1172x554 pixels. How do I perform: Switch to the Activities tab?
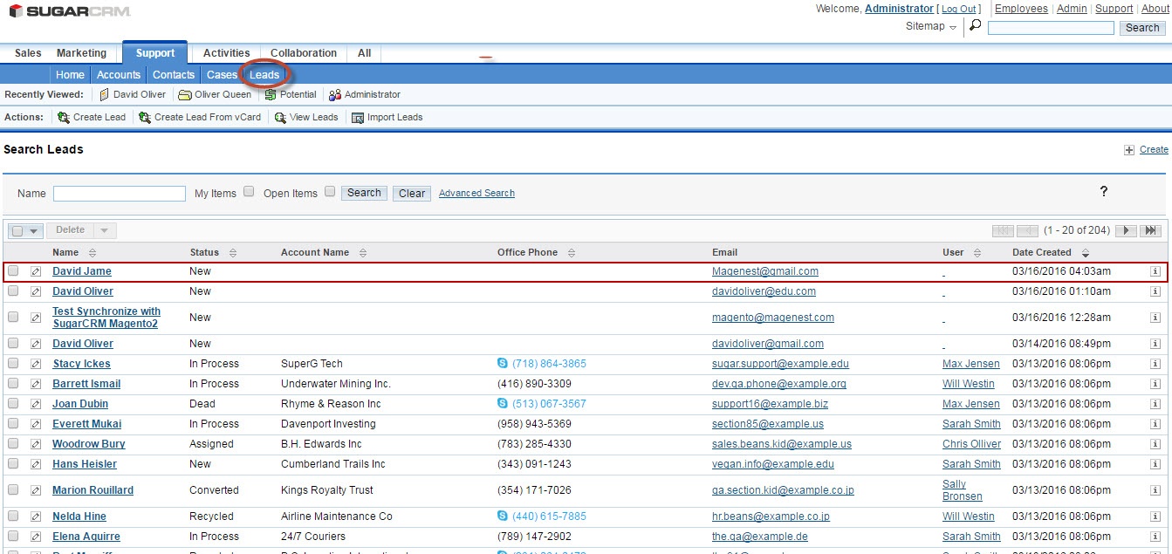(x=226, y=53)
